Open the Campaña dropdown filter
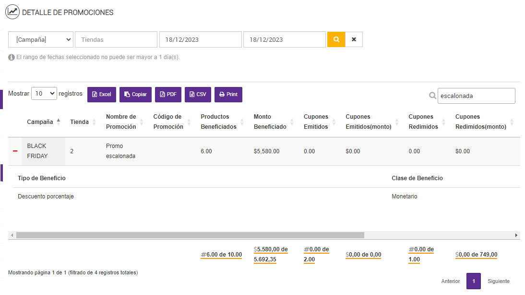Viewport: 525px width, 295px height. (41, 39)
